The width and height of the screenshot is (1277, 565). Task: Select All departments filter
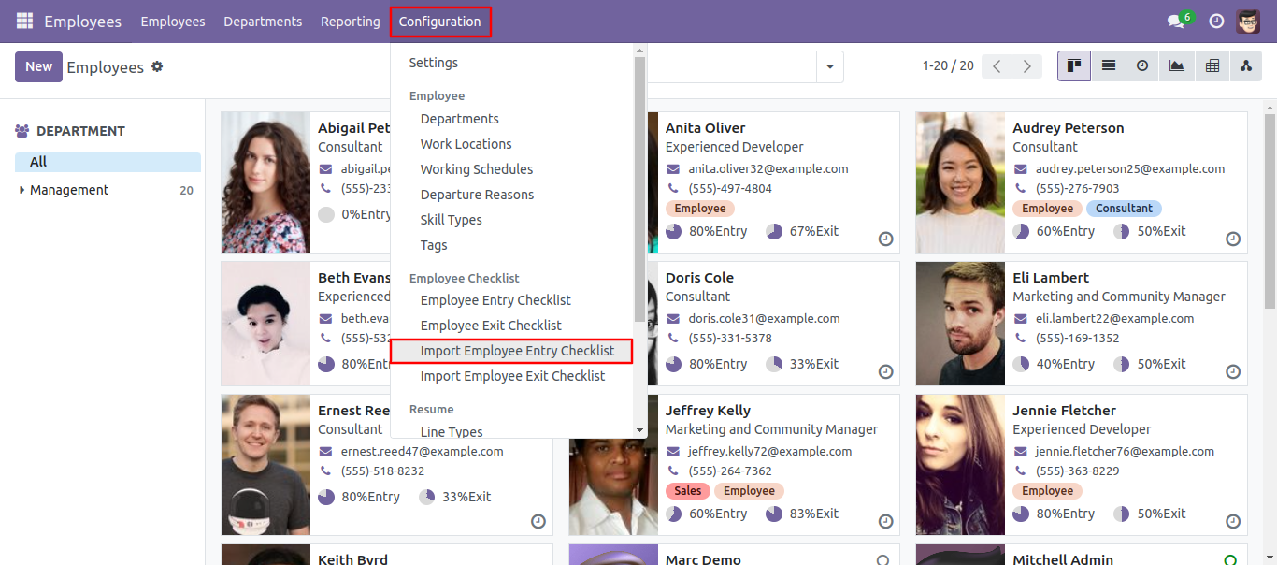tap(108, 162)
